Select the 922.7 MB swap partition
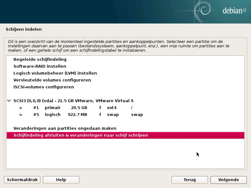The width and height of the screenshot is (251, 188). [x=125, y=115]
